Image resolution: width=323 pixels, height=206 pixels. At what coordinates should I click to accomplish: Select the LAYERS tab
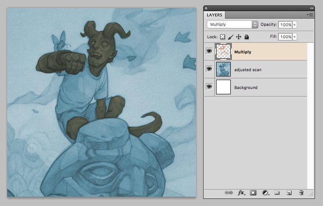[x=215, y=15]
